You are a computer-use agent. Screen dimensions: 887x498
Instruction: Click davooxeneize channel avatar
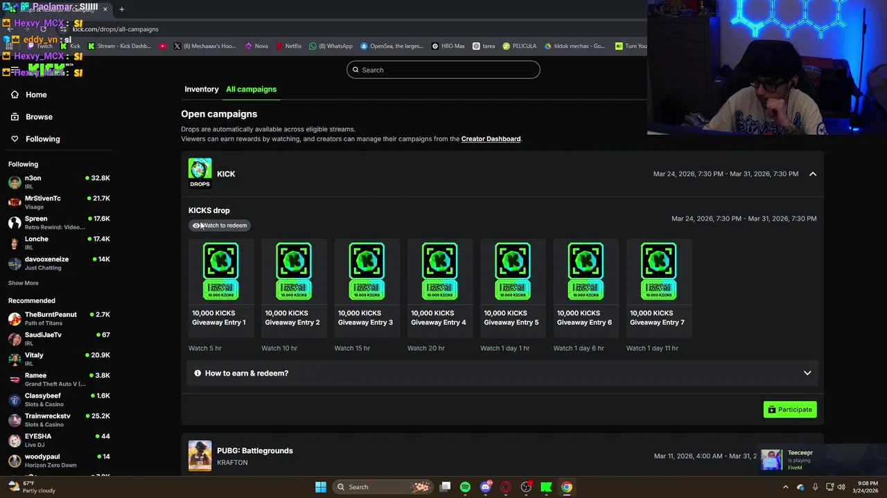(15, 264)
